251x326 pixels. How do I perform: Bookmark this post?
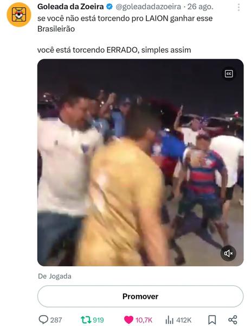(212, 320)
